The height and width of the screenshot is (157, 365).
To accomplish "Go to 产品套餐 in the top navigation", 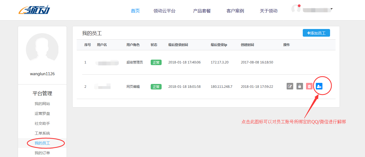I will pyautogui.click(x=202, y=11).
